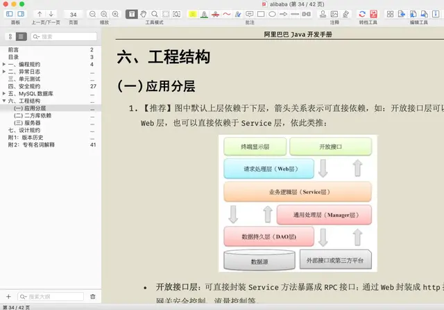Expand the 五、MySQL 数据库 outline section

[x=4, y=93]
